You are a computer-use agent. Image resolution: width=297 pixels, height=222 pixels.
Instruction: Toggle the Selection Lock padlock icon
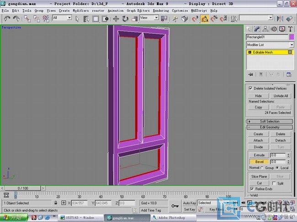pyautogui.click(x=56, y=203)
